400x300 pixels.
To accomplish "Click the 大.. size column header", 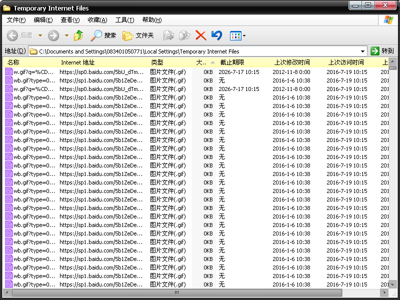I will pos(204,62).
